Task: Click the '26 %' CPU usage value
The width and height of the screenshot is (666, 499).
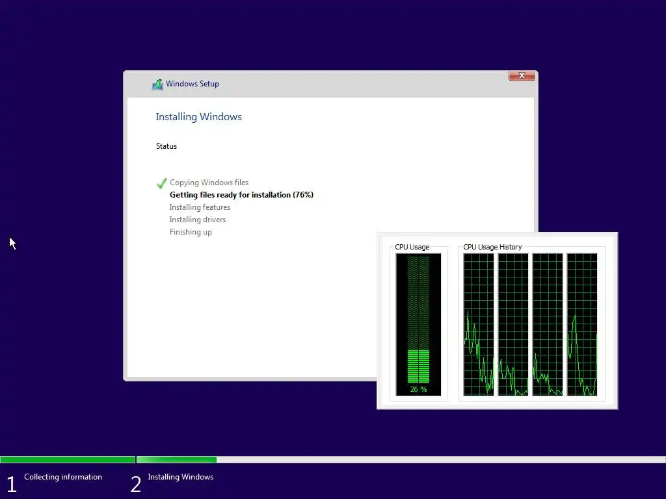Action: coord(418,389)
